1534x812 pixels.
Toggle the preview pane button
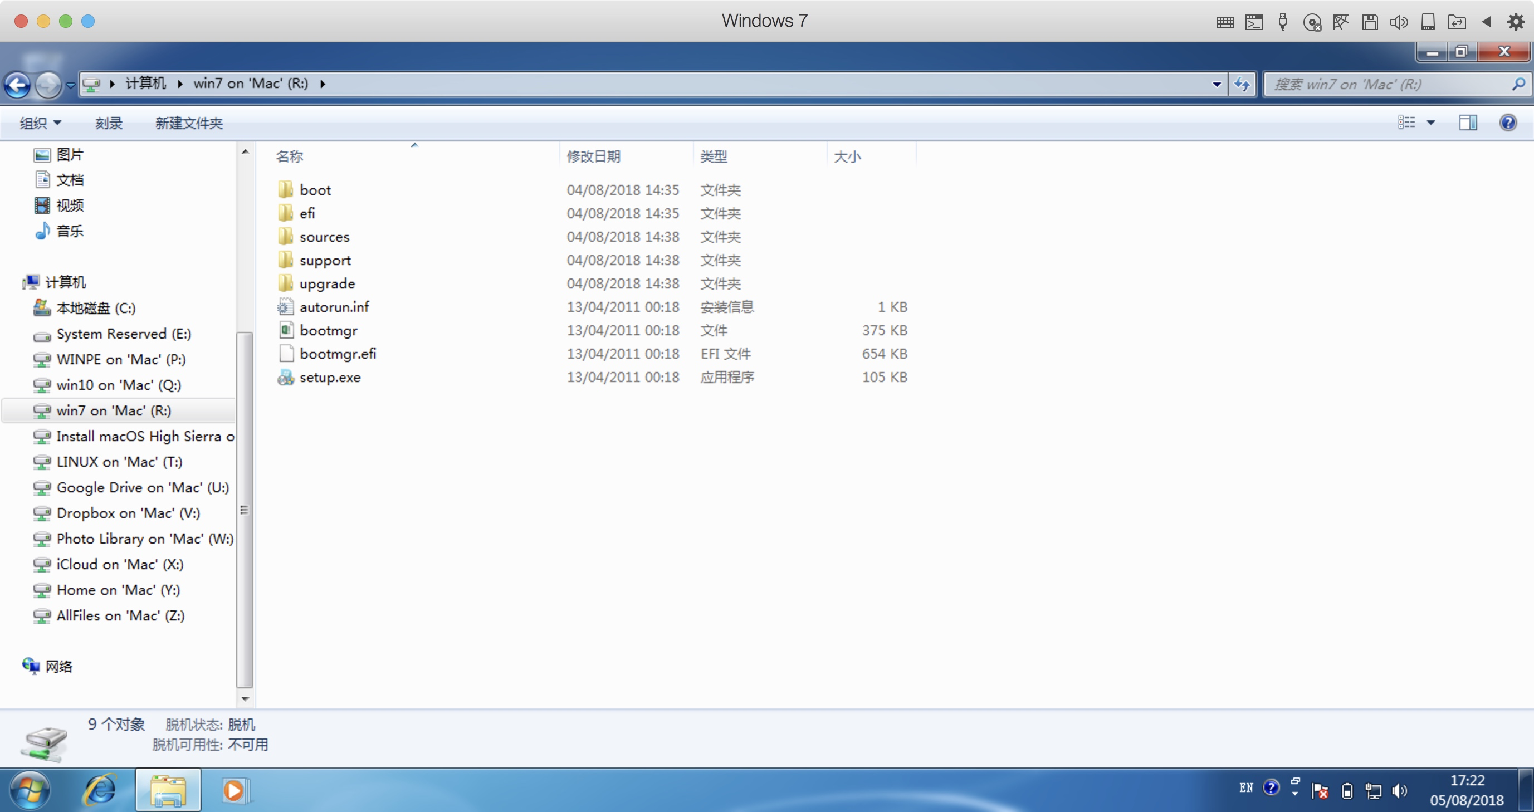point(1467,123)
